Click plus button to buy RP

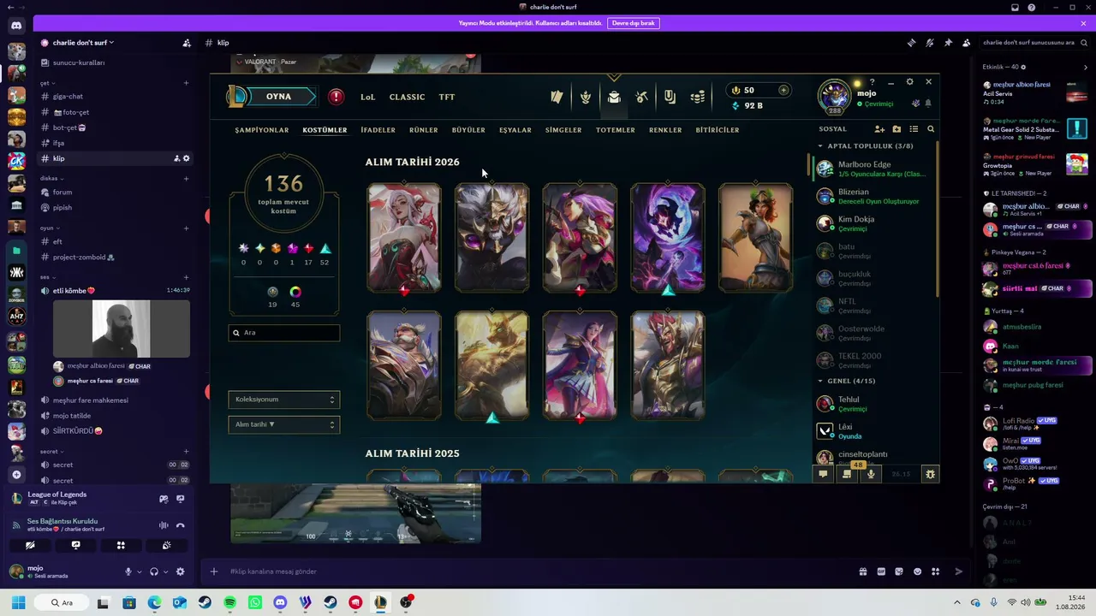pyautogui.click(x=783, y=90)
